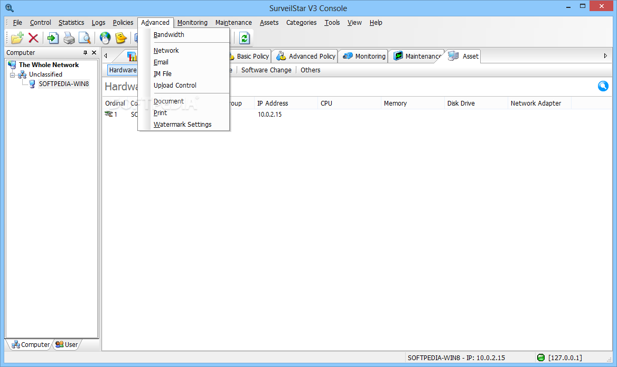The width and height of the screenshot is (617, 367).
Task: Click the green refresh icon in toolbar
Action: pyautogui.click(x=245, y=38)
